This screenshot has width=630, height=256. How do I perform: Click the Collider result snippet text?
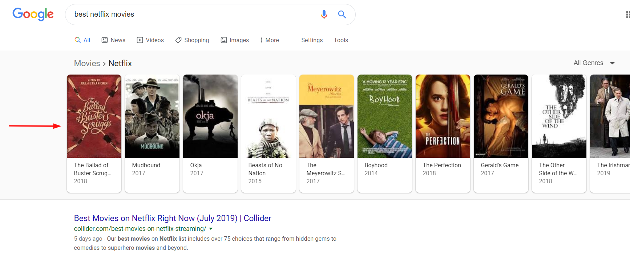point(205,243)
